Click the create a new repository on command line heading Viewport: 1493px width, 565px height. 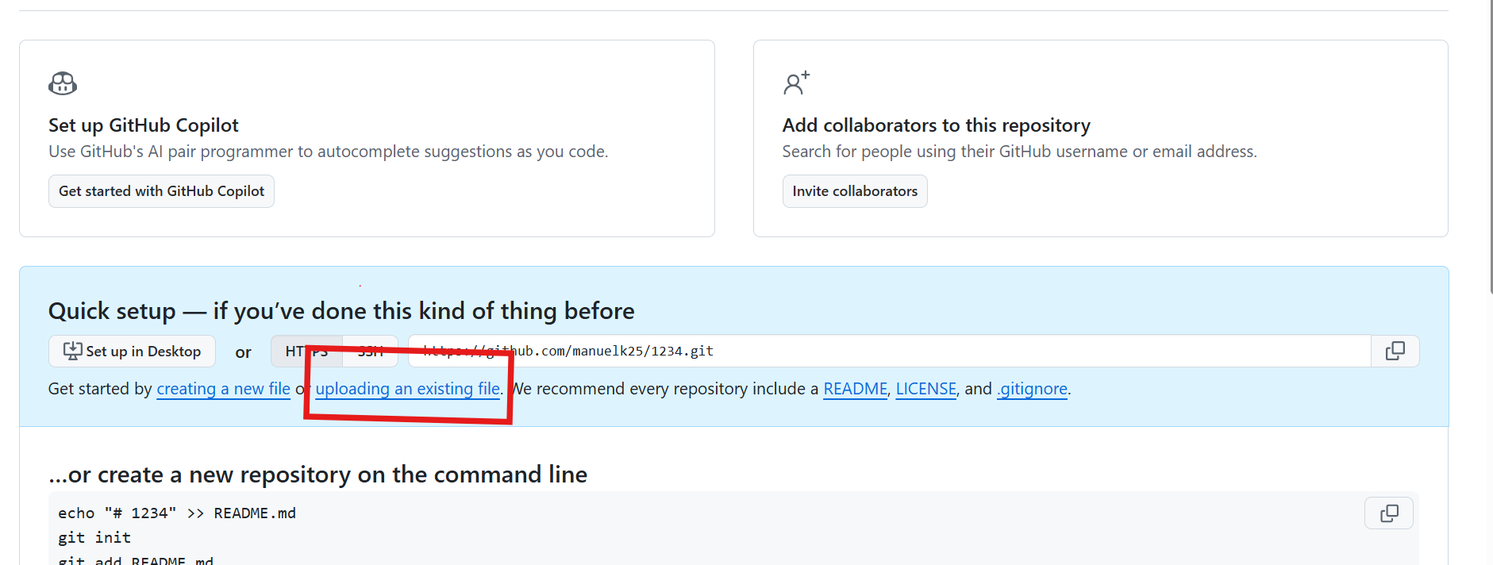[x=317, y=475]
